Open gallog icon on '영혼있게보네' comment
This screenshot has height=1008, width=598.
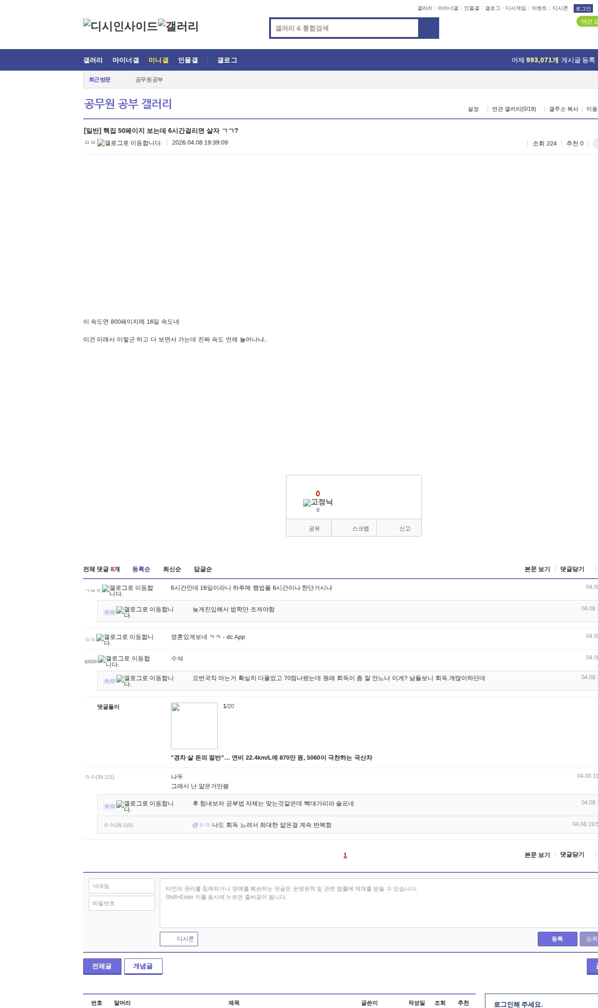[x=125, y=639]
